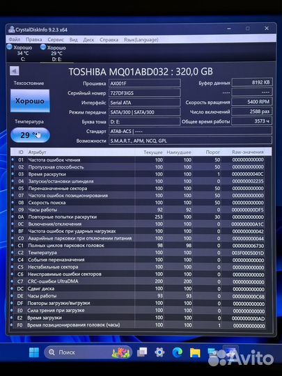This screenshot has height=376, width=282.
Task: Click the previous disk arrow button
Action: click(x=15, y=71)
